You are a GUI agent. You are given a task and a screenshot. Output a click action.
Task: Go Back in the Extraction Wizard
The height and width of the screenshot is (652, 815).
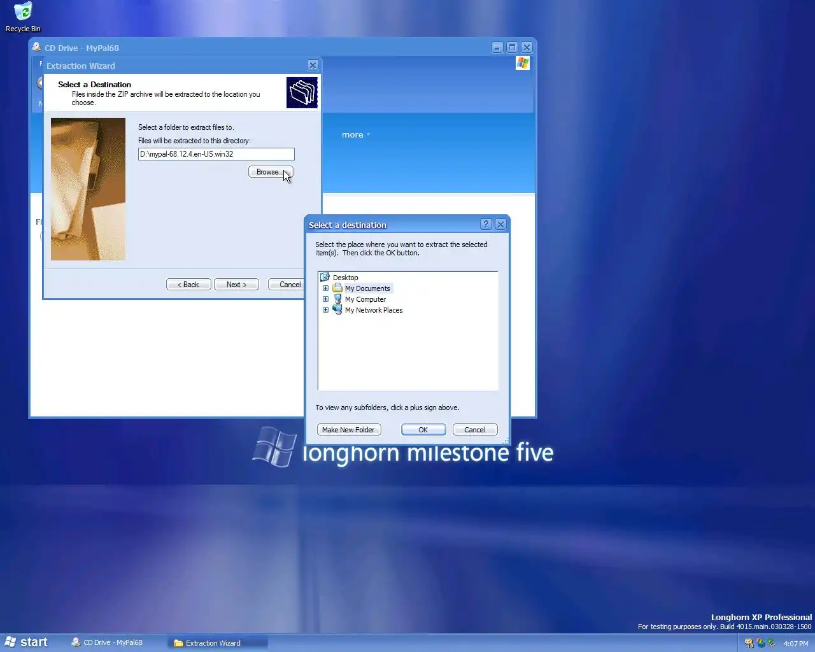point(188,285)
